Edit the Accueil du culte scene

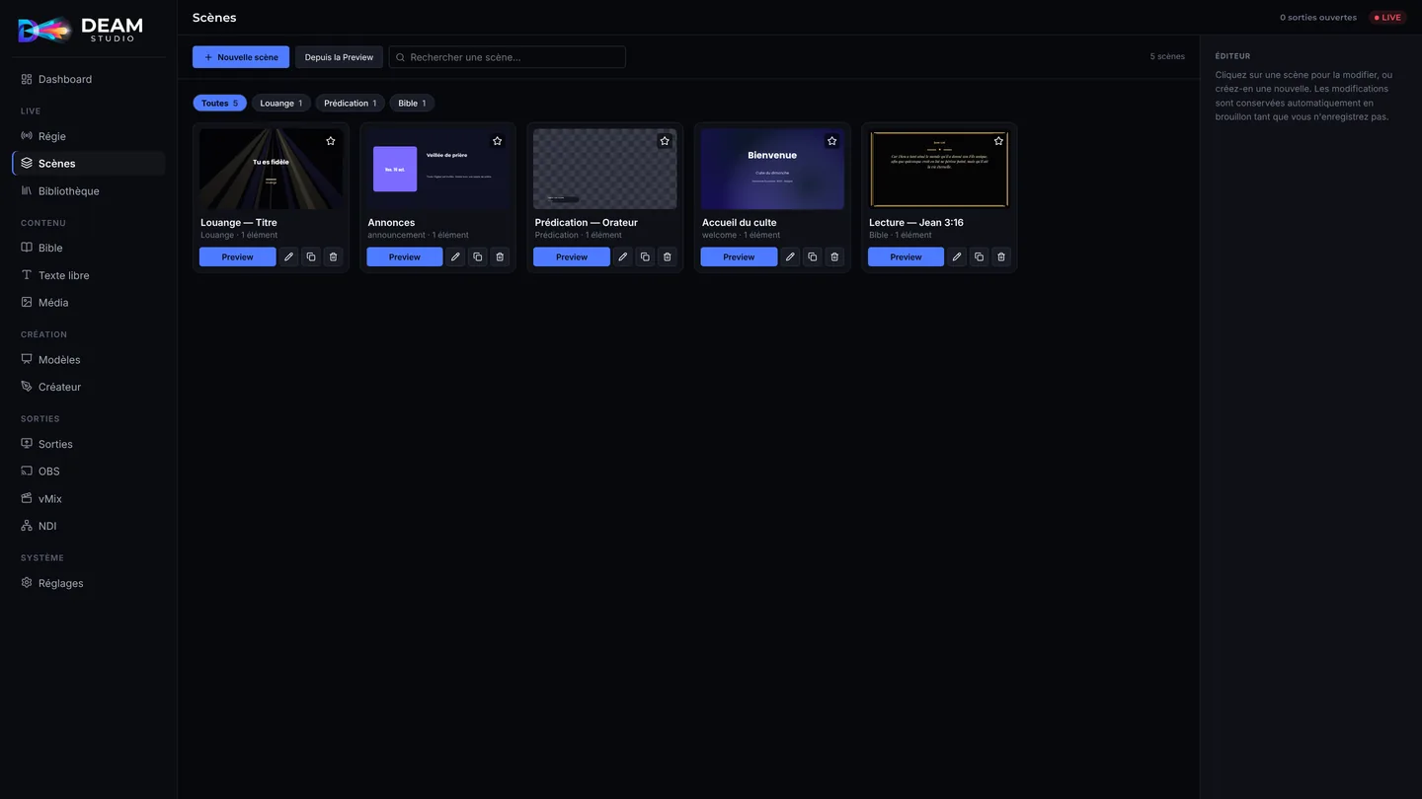click(790, 256)
